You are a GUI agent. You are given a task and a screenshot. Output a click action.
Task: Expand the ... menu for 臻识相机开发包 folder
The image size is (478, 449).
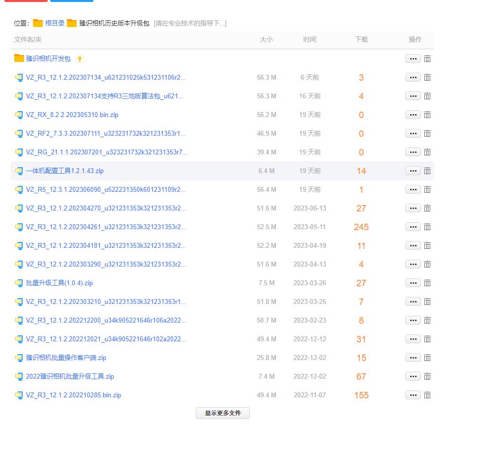tap(413, 59)
